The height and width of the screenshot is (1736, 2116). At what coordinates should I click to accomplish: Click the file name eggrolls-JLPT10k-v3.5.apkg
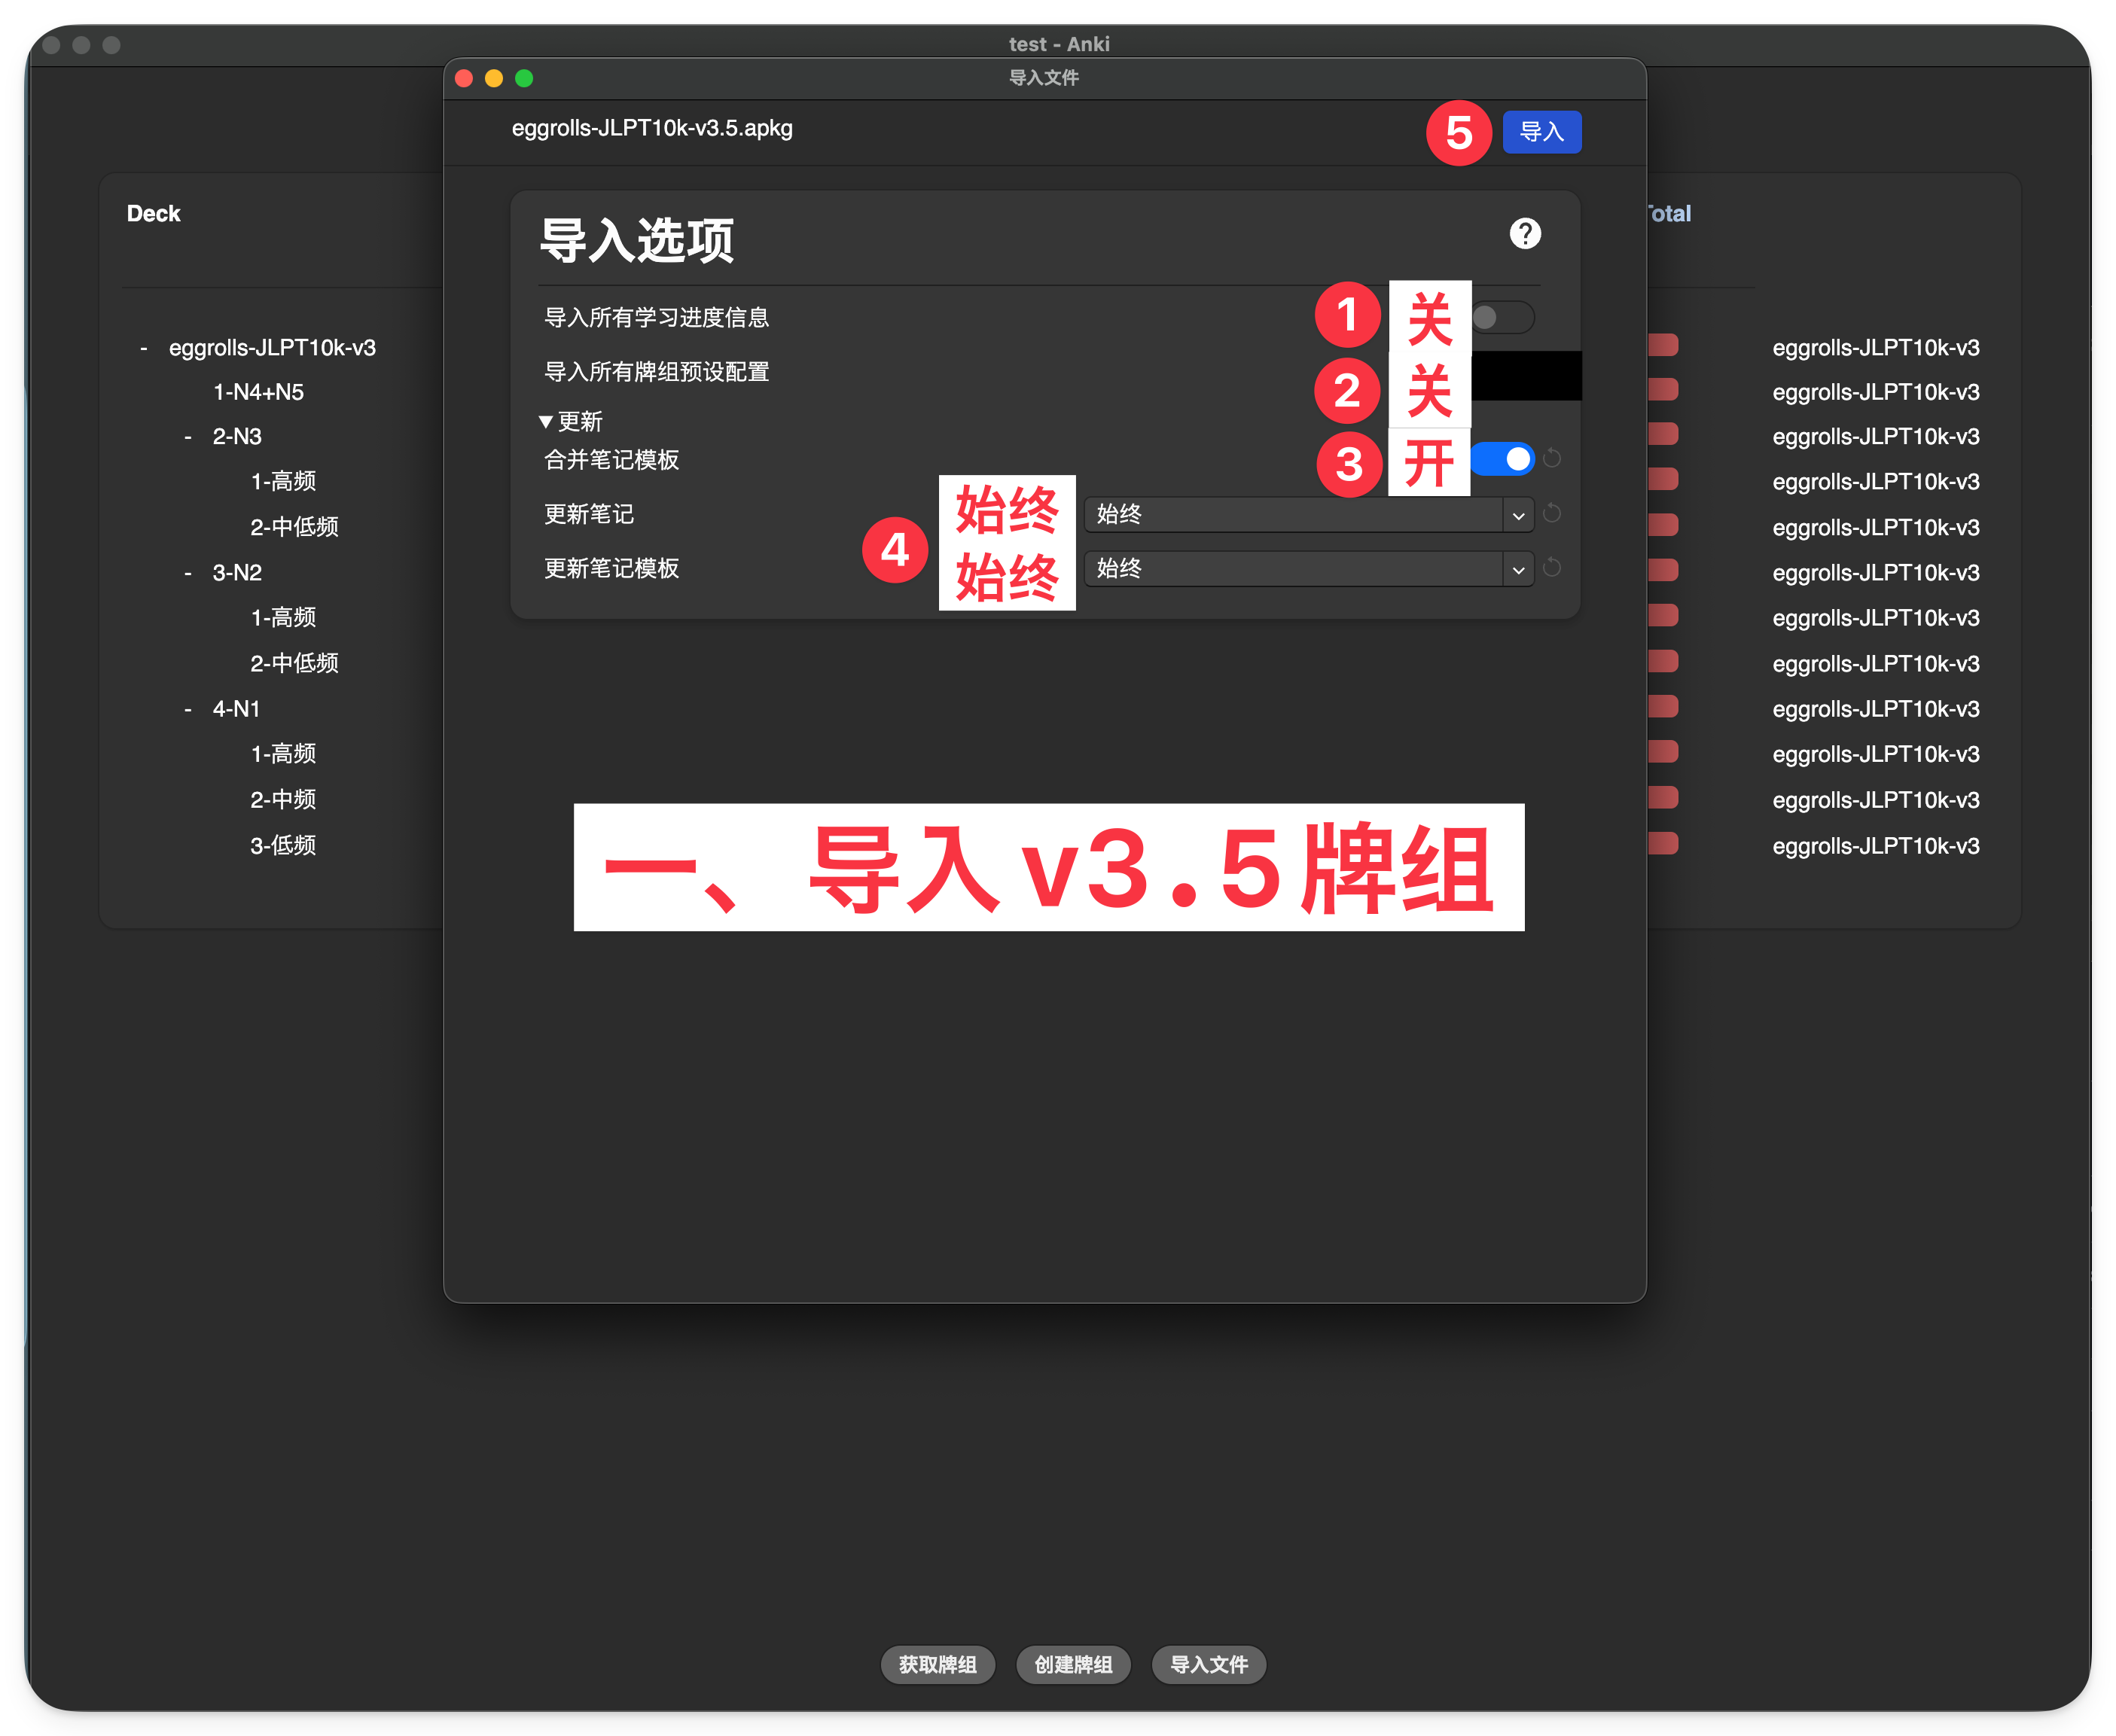(652, 129)
